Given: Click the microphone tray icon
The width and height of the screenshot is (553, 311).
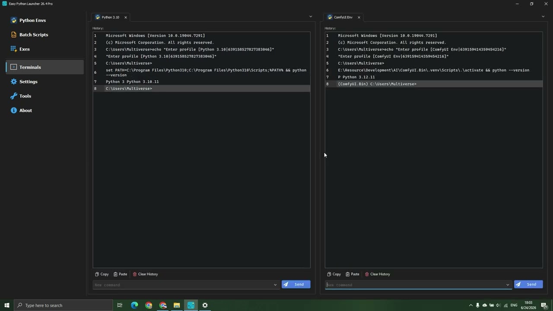Looking at the screenshot, I should point(477,305).
